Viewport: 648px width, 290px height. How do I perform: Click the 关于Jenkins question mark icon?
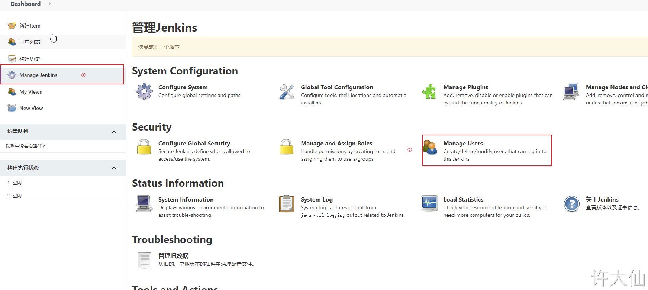coord(572,204)
